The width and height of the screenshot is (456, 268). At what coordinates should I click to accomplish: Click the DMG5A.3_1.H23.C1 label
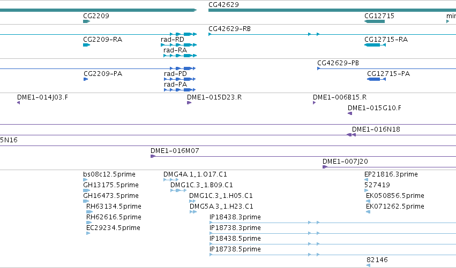[221, 206]
